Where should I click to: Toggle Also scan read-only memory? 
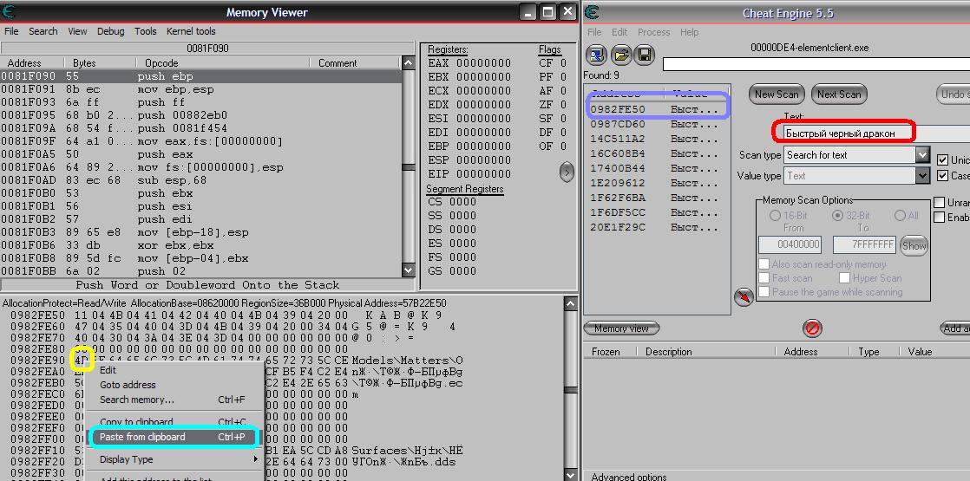[x=764, y=264]
